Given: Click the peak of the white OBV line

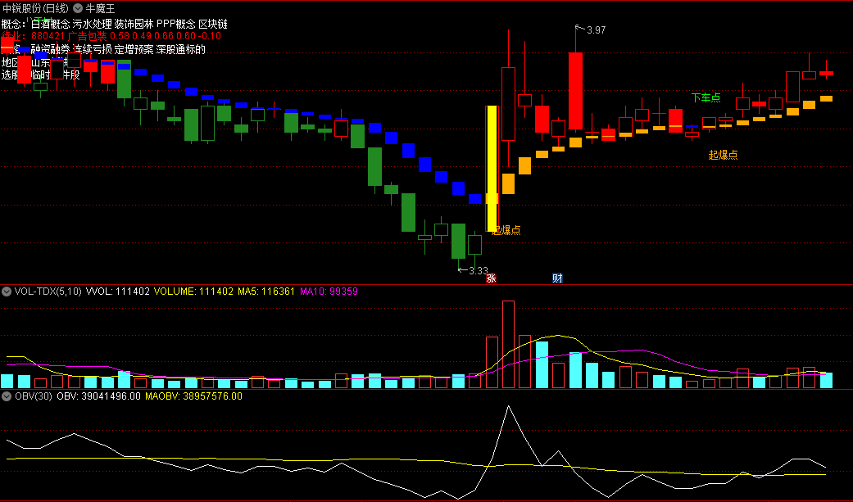Looking at the screenshot, I should (509, 407).
